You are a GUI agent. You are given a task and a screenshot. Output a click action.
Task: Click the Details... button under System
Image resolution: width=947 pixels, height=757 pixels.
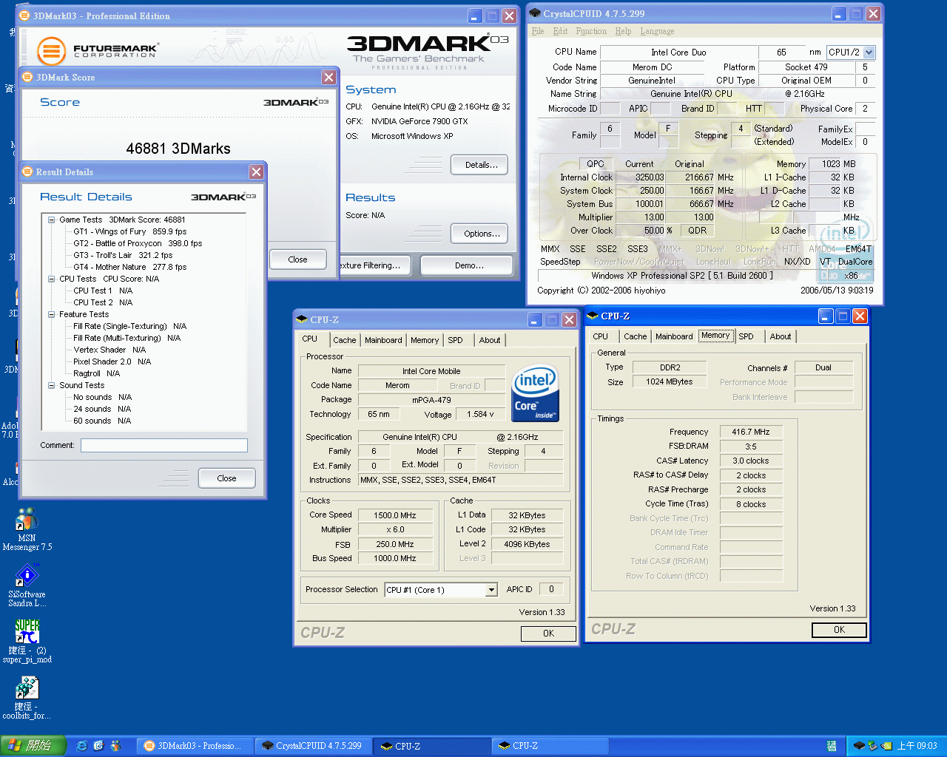pos(479,165)
